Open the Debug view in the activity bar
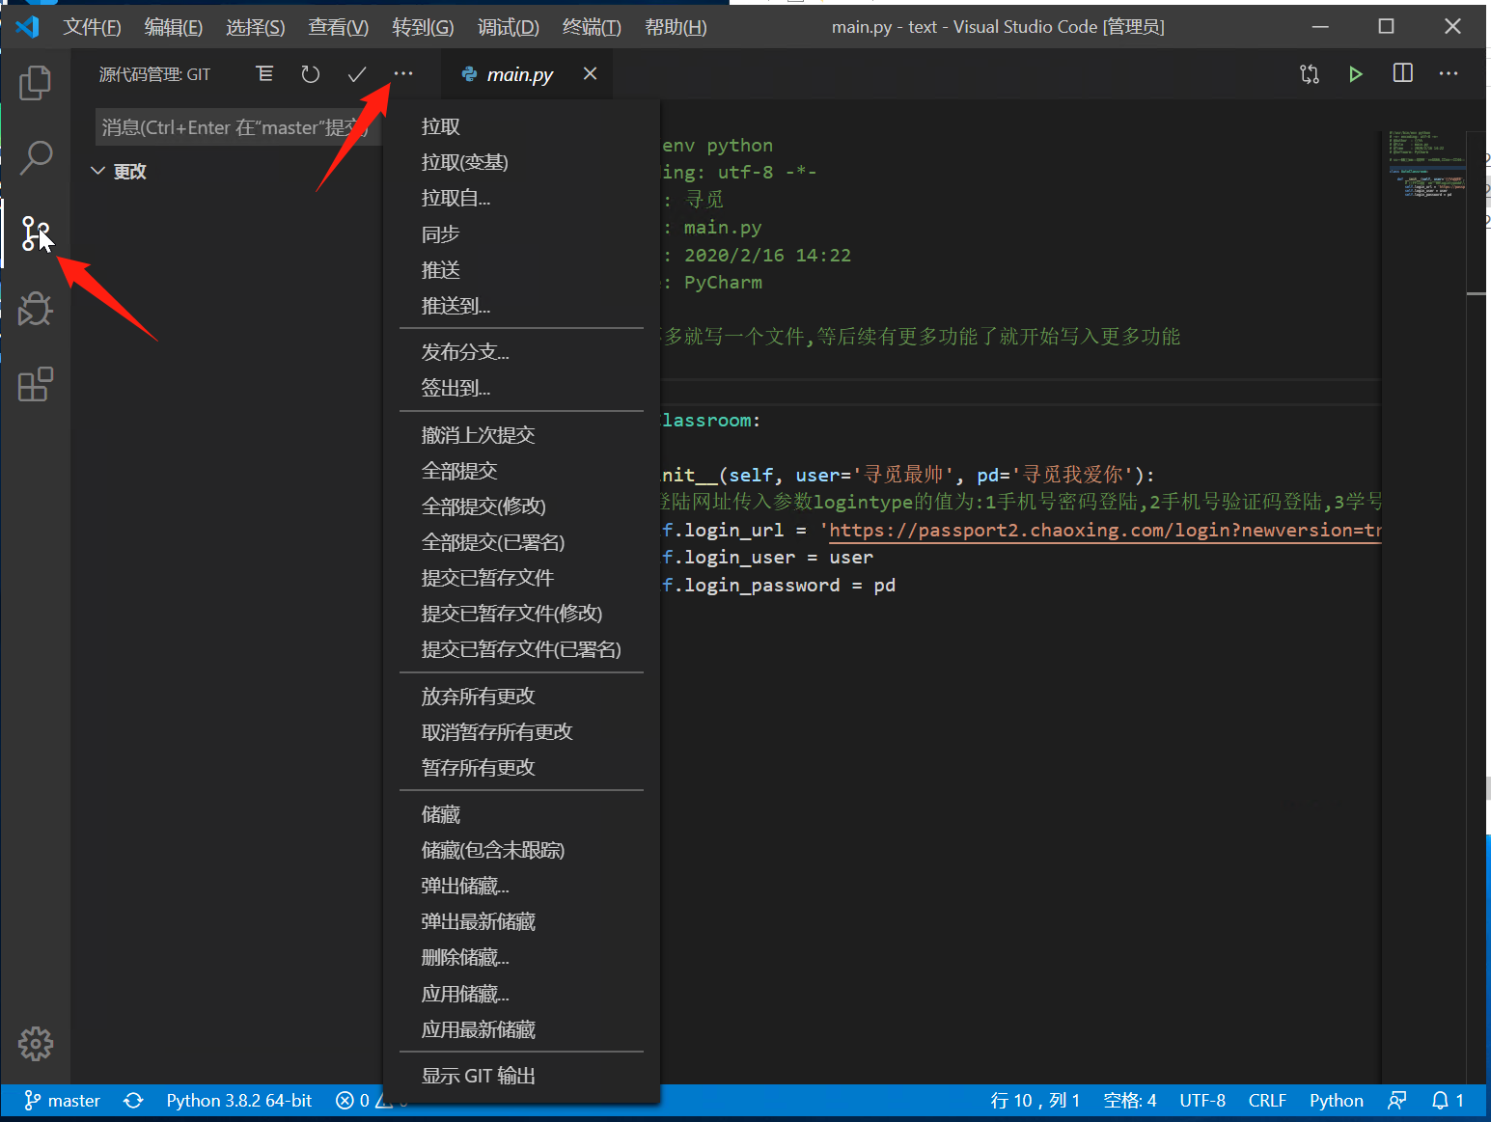 36,309
